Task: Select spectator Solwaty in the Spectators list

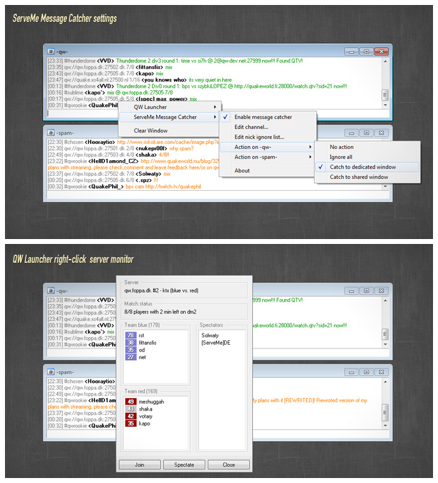Action: 210,335
